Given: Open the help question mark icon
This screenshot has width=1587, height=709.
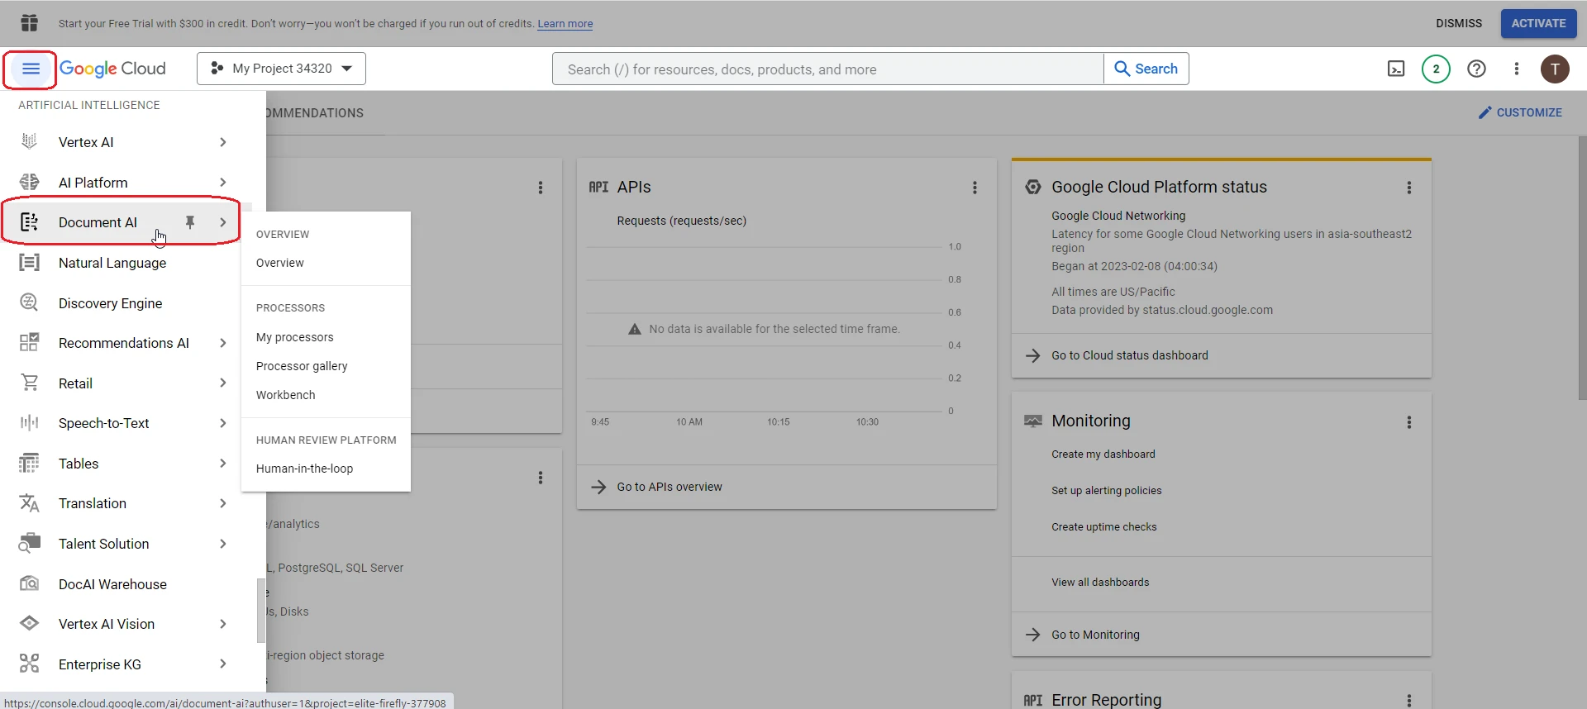Looking at the screenshot, I should 1476,69.
